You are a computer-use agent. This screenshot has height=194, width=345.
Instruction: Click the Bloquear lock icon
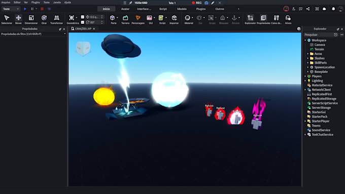point(223,18)
